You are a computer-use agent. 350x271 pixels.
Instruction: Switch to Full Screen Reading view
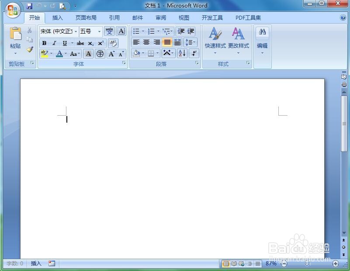pyautogui.click(x=234, y=264)
